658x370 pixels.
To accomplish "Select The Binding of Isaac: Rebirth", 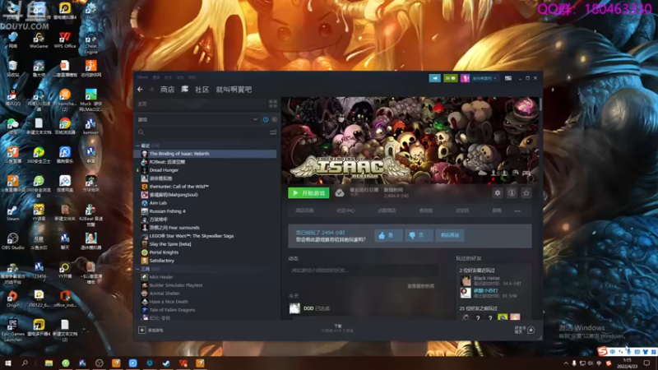I will tap(206, 154).
